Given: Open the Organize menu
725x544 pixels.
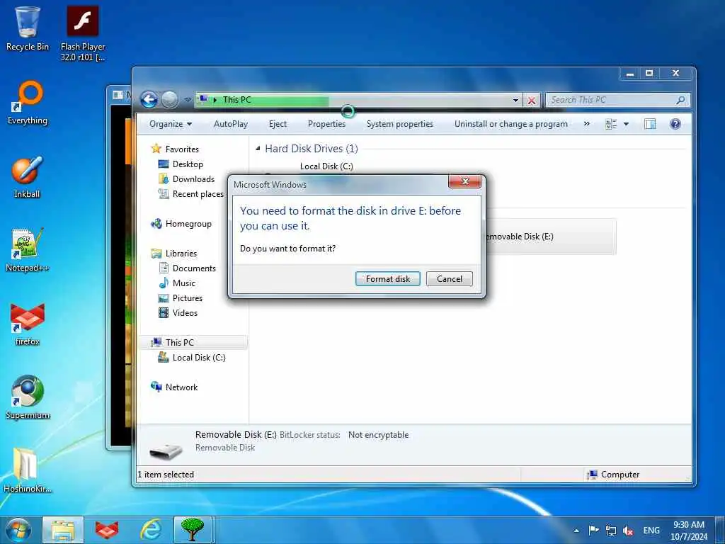Looking at the screenshot, I should [170, 124].
